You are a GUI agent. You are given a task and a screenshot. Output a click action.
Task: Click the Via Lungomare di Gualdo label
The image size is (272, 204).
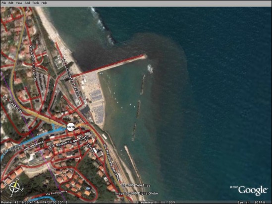(x=71, y=77)
